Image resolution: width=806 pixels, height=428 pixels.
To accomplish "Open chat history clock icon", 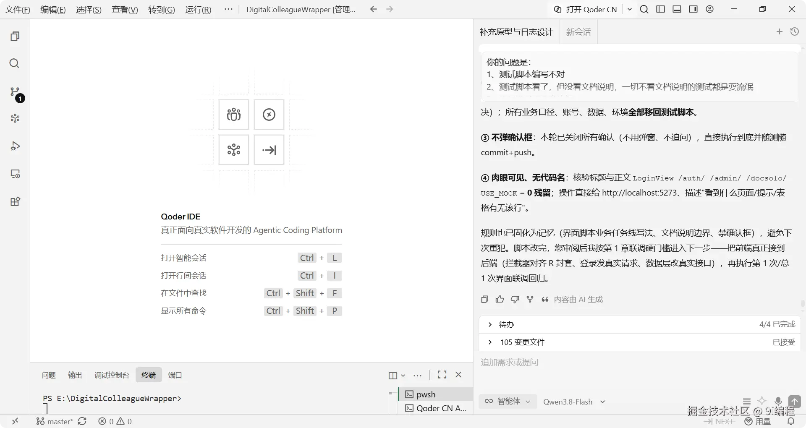I will pyautogui.click(x=795, y=31).
